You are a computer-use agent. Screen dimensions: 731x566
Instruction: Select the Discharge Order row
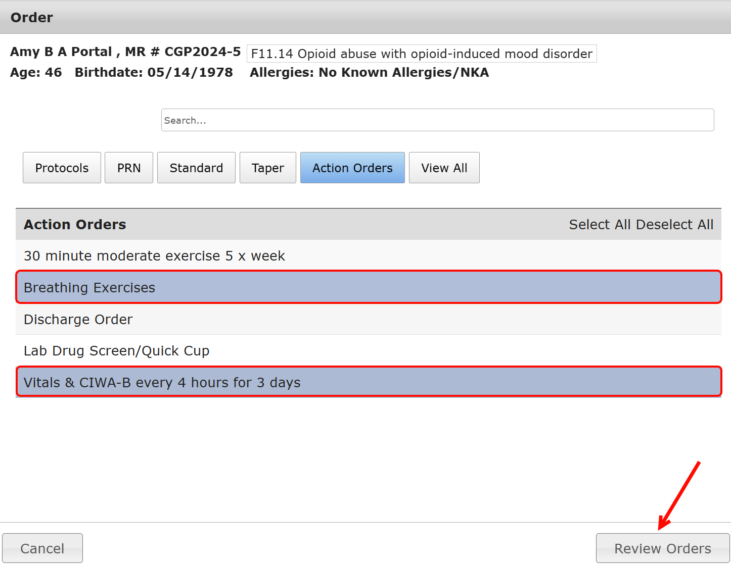tap(78, 320)
